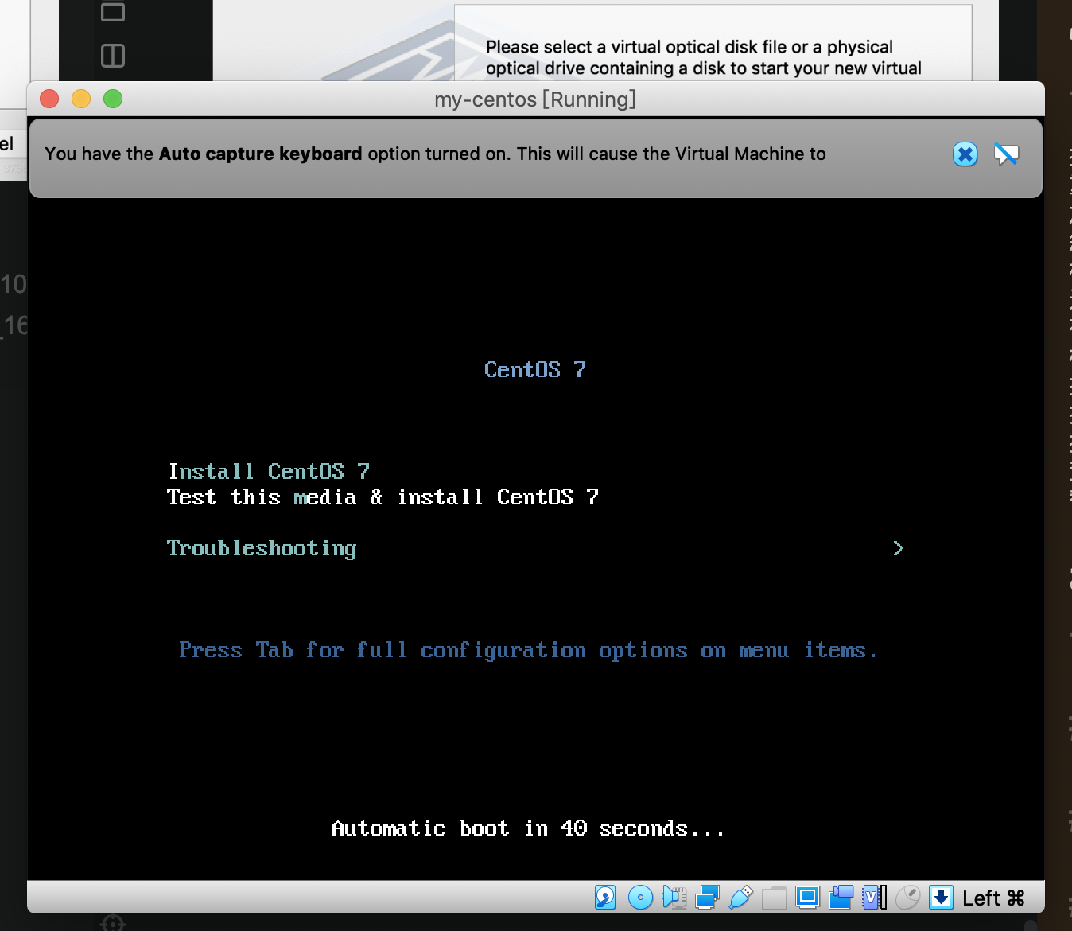The image size is (1072, 931).
Task: Open the Troubleshooting boot submenu
Action: click(x=262, y=548)
